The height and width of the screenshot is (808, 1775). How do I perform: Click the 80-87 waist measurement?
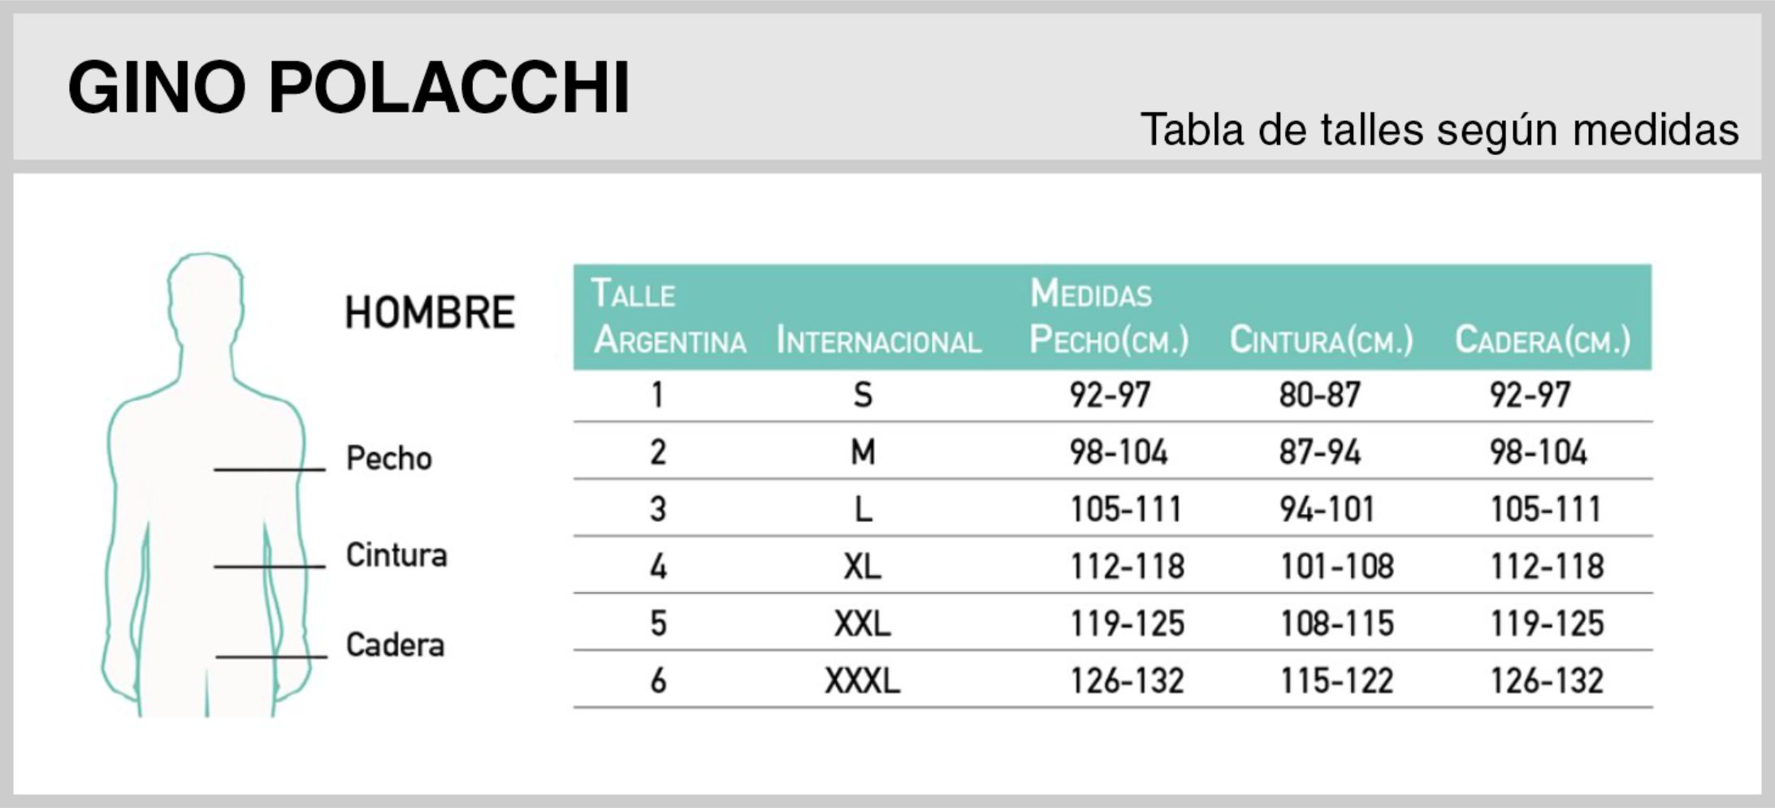(1319, 395)
